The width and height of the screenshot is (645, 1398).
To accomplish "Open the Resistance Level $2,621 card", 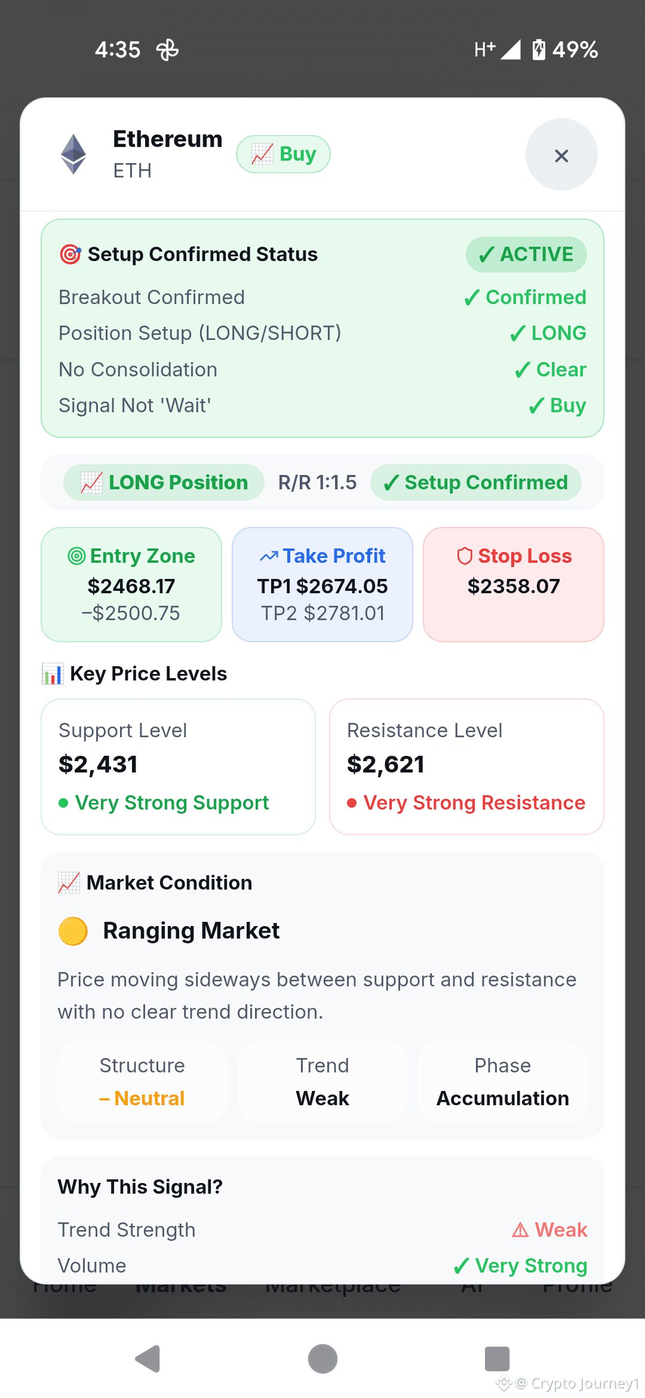I will click(466, 767).
